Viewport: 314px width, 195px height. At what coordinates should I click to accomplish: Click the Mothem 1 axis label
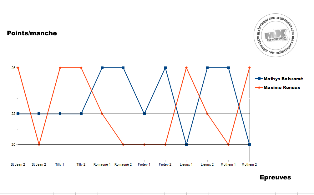(x=228, y=164)
